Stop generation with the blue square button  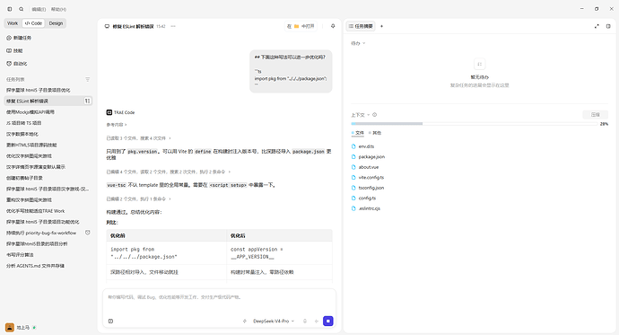tap(328, 322)
